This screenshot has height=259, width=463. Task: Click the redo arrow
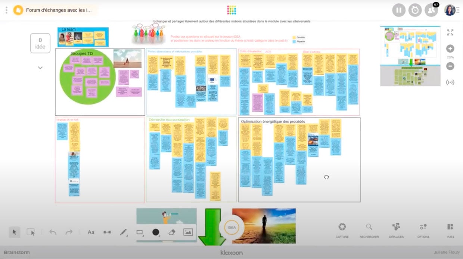69,232
